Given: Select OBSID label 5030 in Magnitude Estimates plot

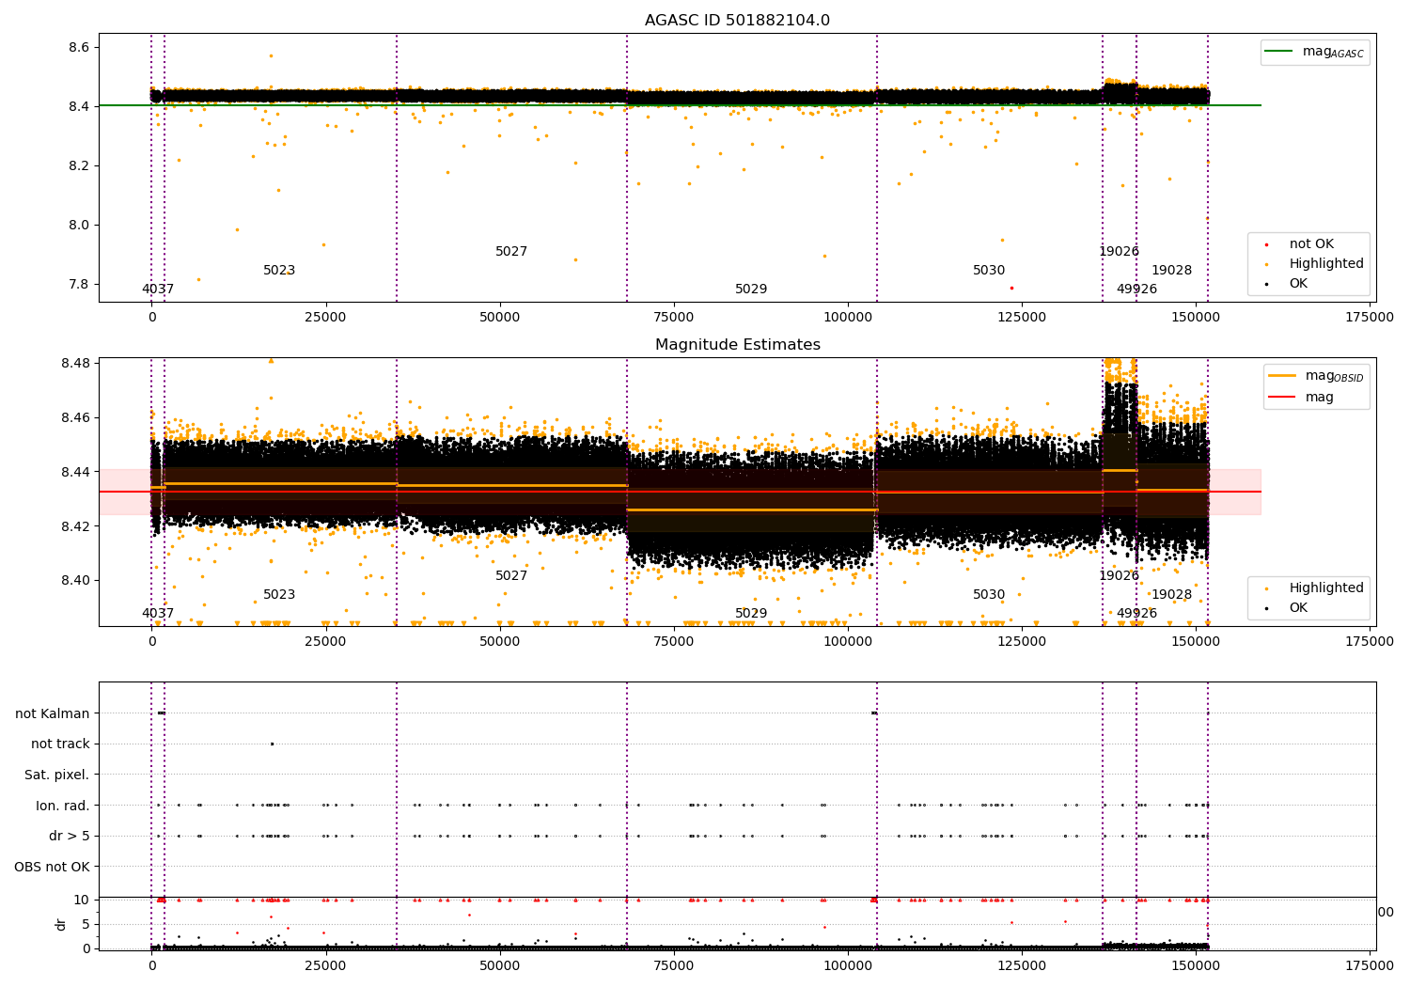Looking at the screenshot, I should (989, 595).
